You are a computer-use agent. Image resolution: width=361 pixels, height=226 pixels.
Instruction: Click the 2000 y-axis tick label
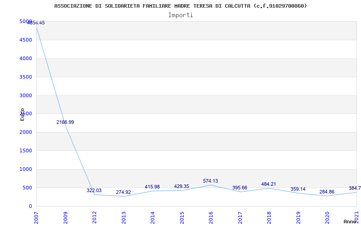click(26, 132)
